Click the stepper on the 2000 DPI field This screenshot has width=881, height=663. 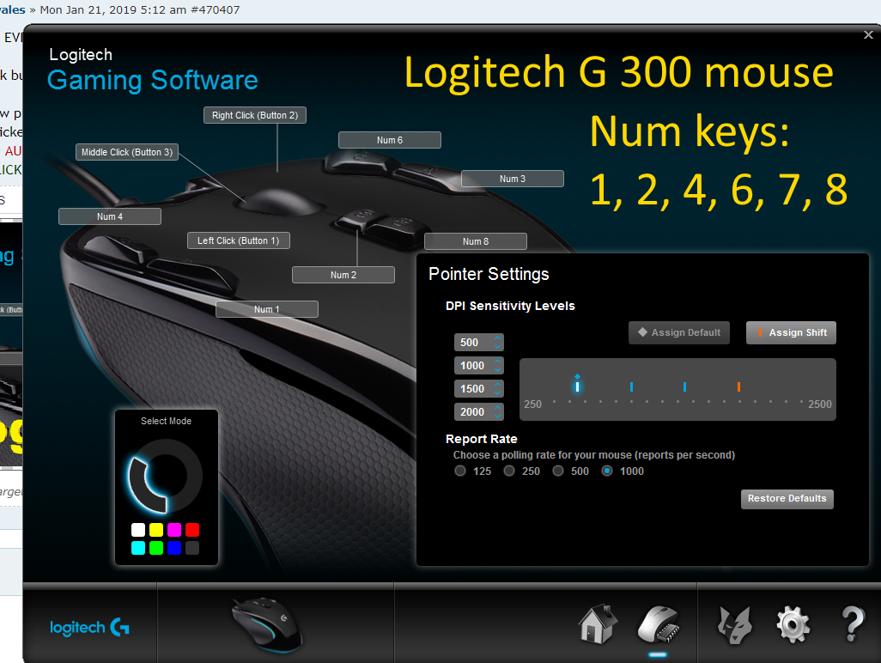(498, 412)
